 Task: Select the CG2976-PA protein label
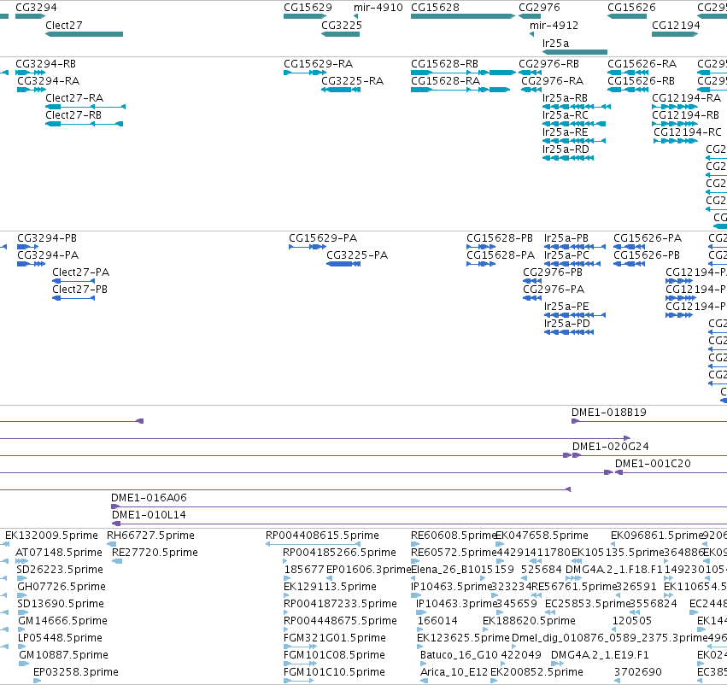pyautogui.click(x=554, y=290)
